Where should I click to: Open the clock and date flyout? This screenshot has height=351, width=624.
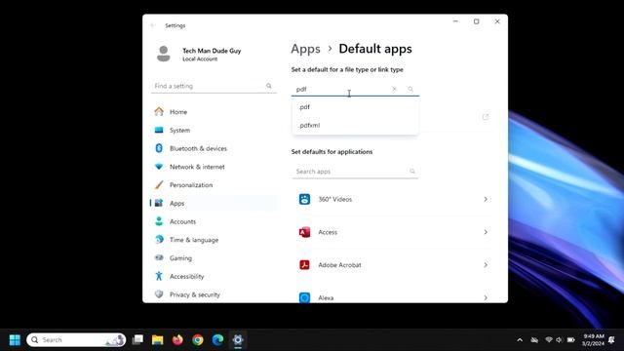point(594,340)
